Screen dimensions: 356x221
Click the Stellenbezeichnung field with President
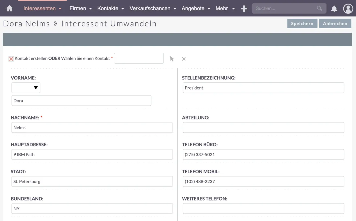[x=263, y=88]
